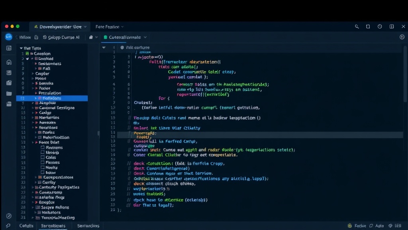The image size is (408, 230).
Task: Click the Fotice label in status bar
Action: 360,226
